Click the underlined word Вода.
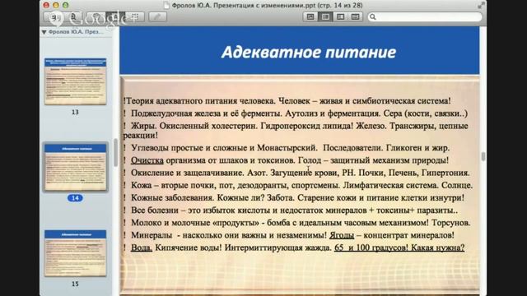The width and height of the screenshot is (527, 296). click(x=142, y=247)
